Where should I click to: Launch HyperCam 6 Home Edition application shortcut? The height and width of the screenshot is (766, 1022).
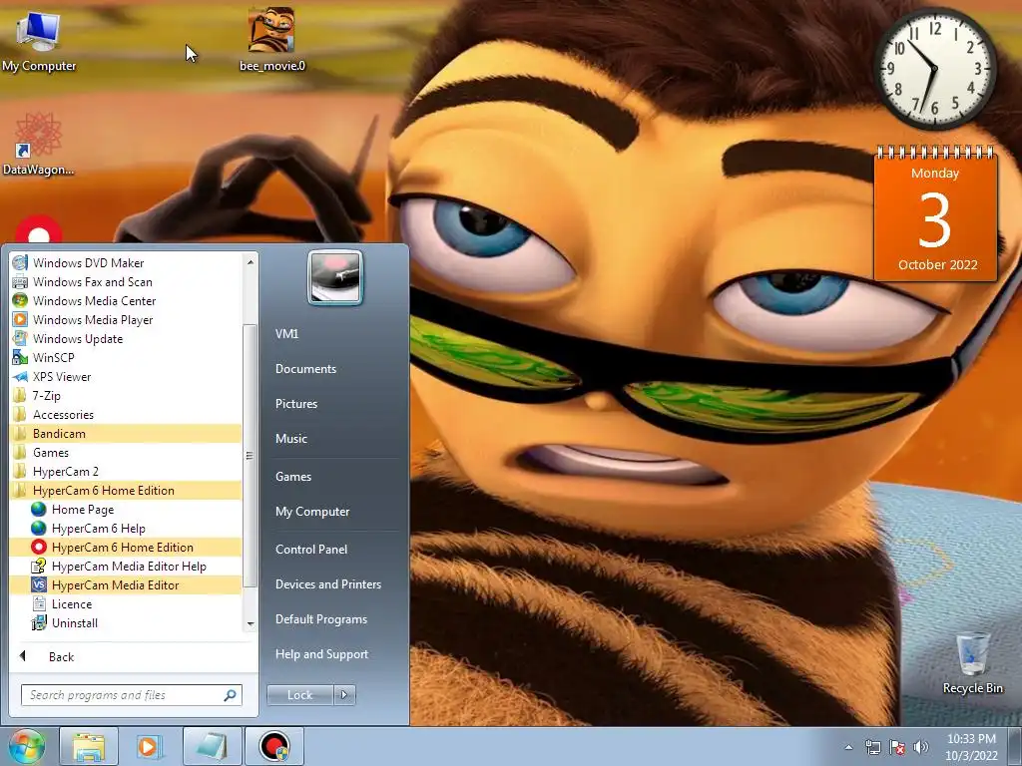(125, 548)
